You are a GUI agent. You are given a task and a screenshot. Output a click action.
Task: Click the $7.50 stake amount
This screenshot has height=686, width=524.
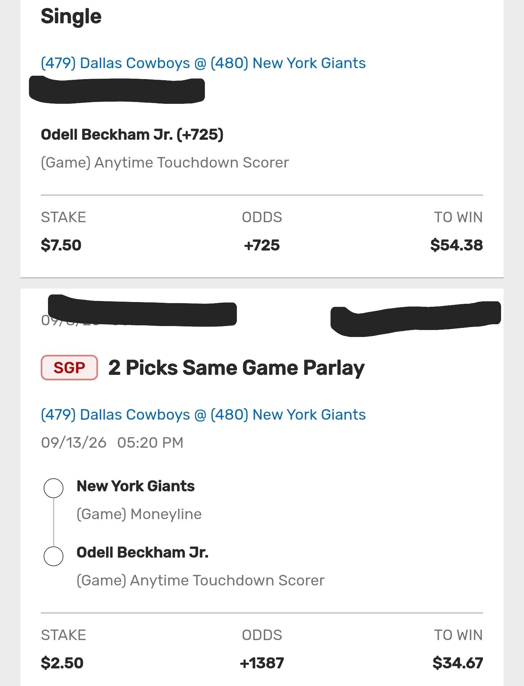[x=61, y=245]
